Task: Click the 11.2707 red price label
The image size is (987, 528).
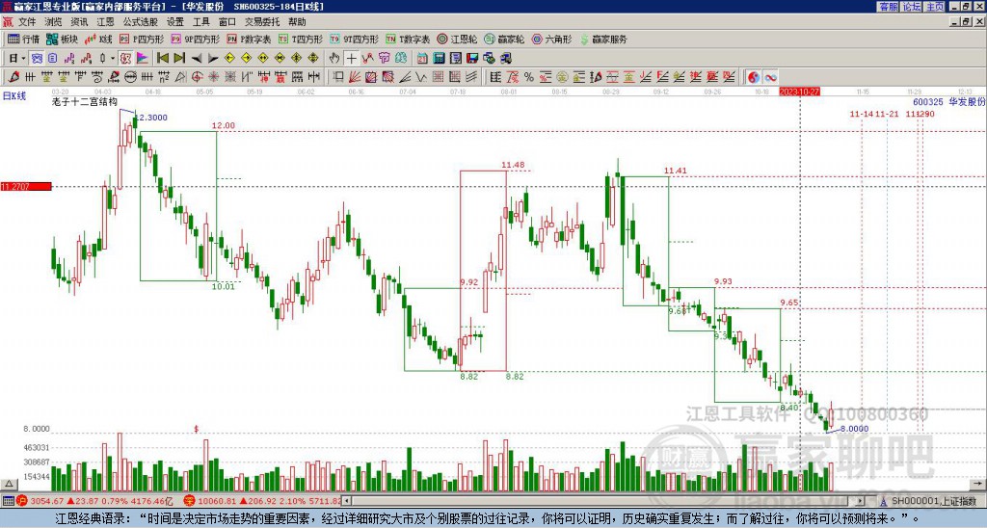Action: [26, 186]
